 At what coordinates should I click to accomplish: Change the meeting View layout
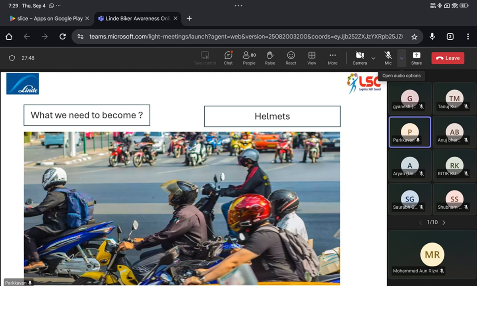[x=312, y=58]
